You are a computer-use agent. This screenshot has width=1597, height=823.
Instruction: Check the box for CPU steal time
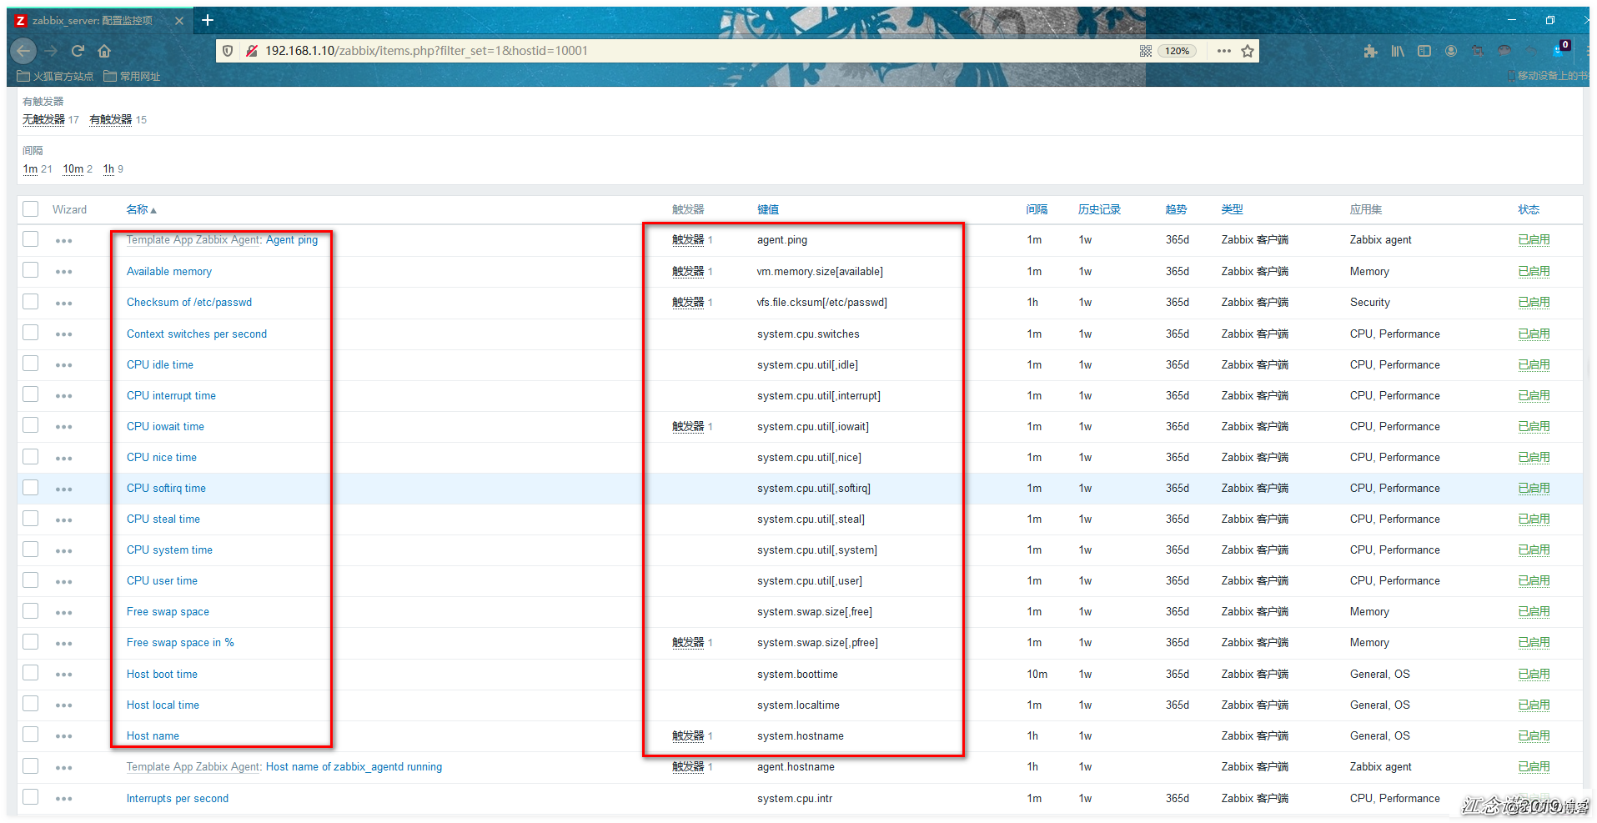tap(31, 519)
